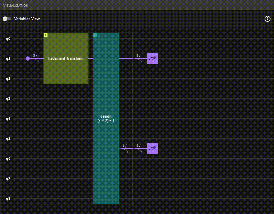Click the measurement gauge icon on the x wire
This screenshot has width=274, height=214.
(152, 58)
